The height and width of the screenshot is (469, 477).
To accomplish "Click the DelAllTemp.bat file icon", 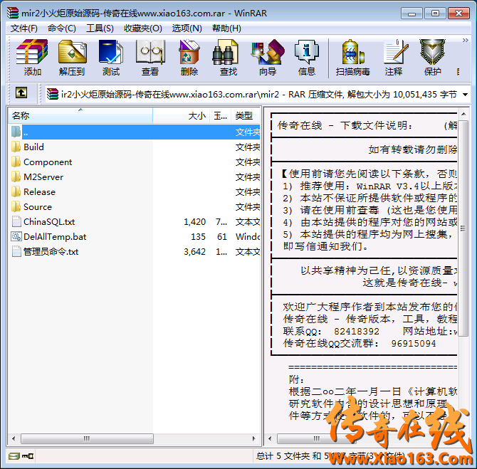I will click(x=16, y=236).
